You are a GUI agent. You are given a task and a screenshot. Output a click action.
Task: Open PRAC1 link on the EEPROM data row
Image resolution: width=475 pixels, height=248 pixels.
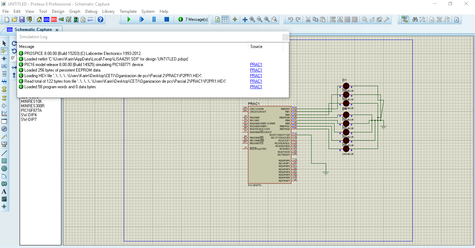256,70
